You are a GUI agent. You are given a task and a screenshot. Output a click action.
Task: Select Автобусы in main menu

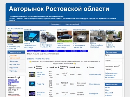tap(14, 71)
